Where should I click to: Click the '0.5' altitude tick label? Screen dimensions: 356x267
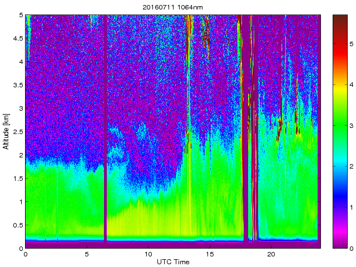[18, 225]
